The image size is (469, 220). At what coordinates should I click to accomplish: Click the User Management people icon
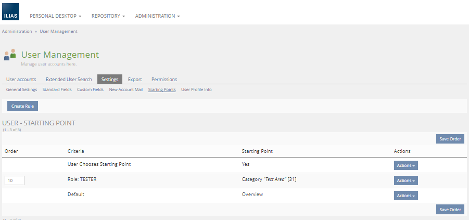10,55
